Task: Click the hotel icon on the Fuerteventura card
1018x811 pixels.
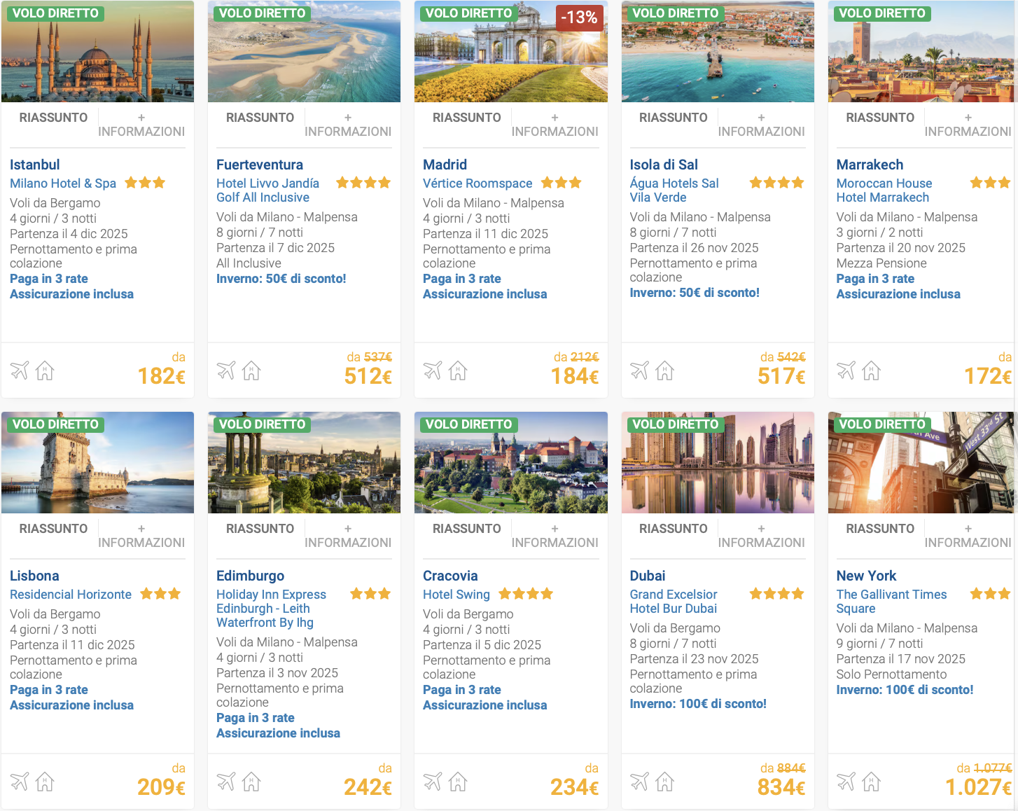Action: click(251, 370)
